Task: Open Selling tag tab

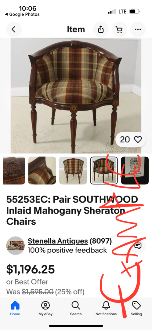Action: 136,309
